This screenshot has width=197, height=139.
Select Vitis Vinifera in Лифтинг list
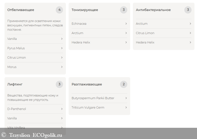click(16, 128)
